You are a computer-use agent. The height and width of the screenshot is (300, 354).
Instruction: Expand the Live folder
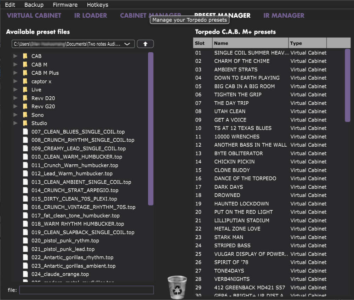[15, 90]
